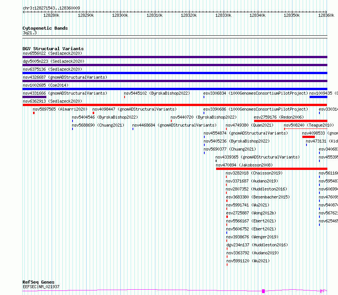Click the blue bar of nsv6375136
The height and width of the screenshot is (295, 338).
[x=175, y=73]
